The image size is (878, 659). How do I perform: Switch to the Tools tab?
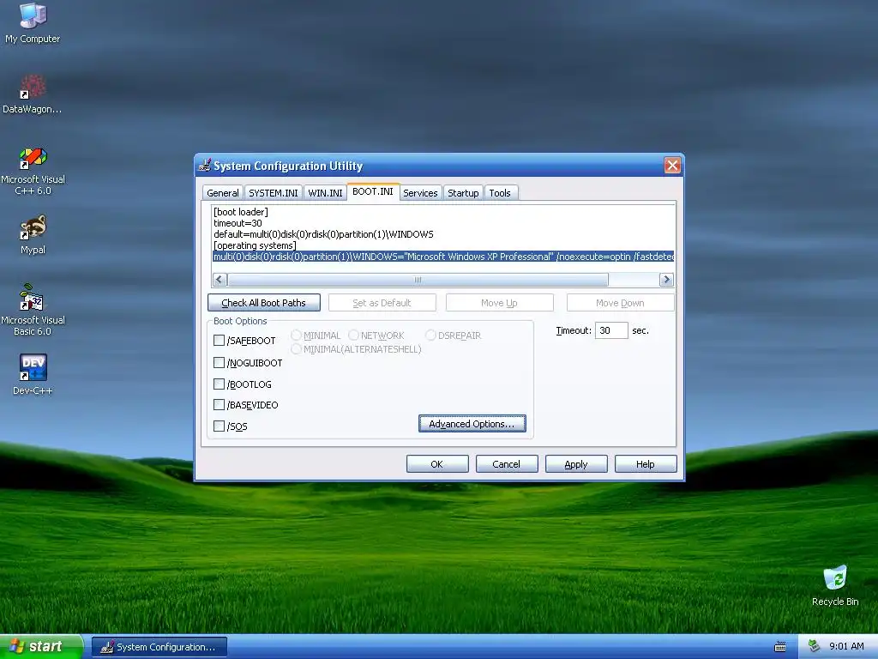coord(500,193)
